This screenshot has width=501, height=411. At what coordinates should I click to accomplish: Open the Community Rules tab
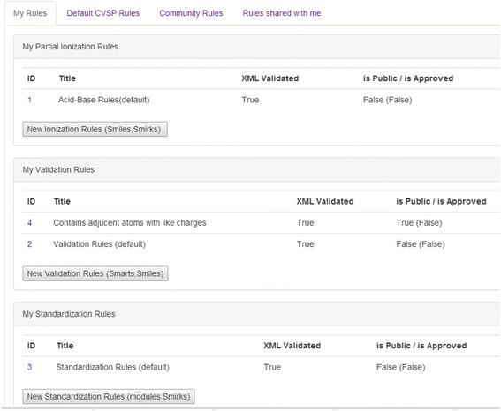(x=191, y=13)
